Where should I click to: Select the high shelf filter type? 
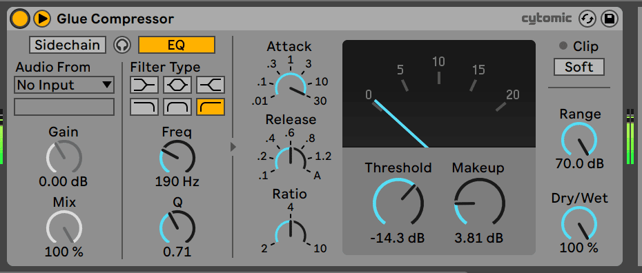pos(211,85)
